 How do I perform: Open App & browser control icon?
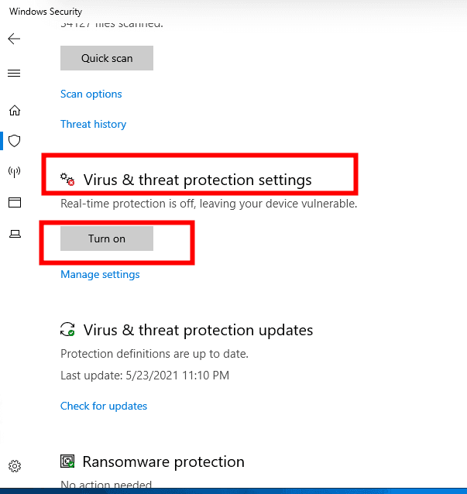[x=14, y=203]
